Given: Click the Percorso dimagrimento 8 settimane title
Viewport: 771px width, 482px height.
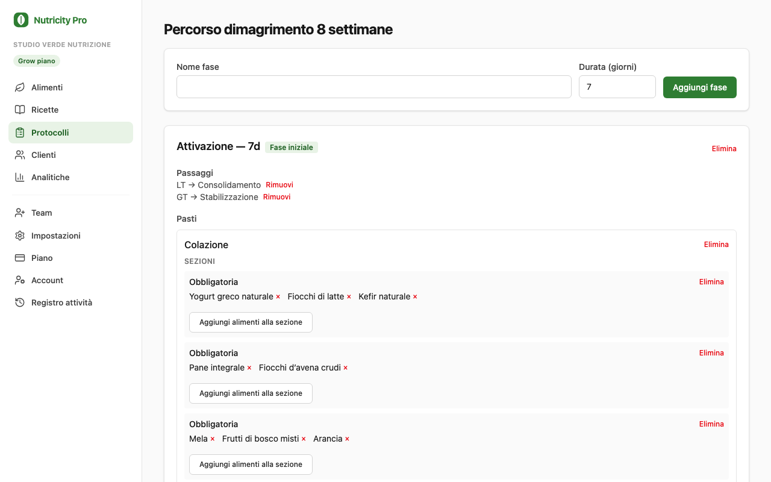Looking at the screenshot, I should coord(278,29).
